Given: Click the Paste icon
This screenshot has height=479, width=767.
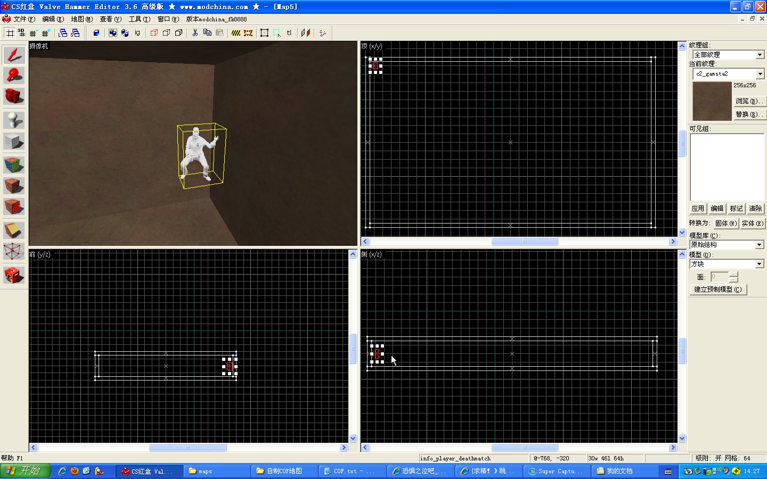Looking at the screenshot, I should pos(219,33).
